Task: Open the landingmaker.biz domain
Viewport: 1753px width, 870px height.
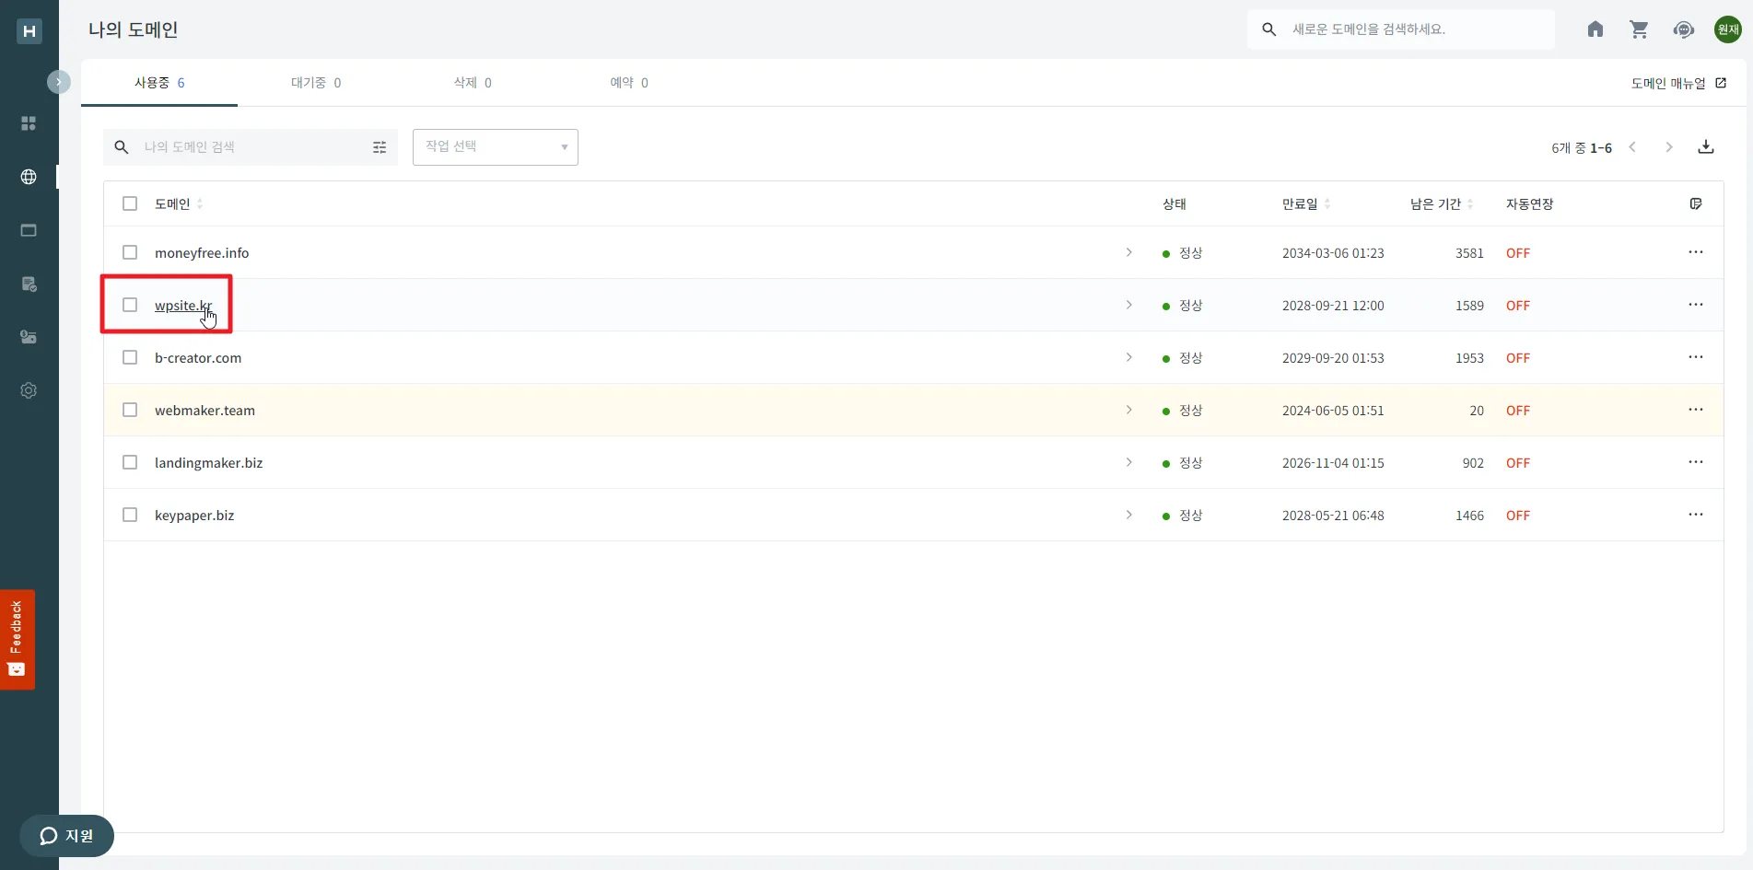Action: click(x=208, y=463)
